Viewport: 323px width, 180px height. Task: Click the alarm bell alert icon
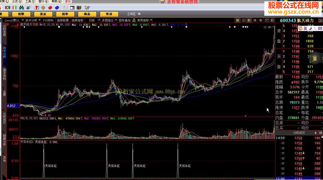28,8
